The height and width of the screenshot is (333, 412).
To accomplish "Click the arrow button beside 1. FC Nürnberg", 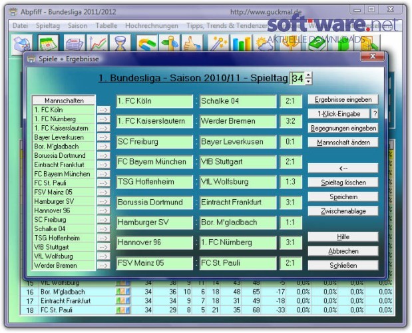I will point(104,119).
